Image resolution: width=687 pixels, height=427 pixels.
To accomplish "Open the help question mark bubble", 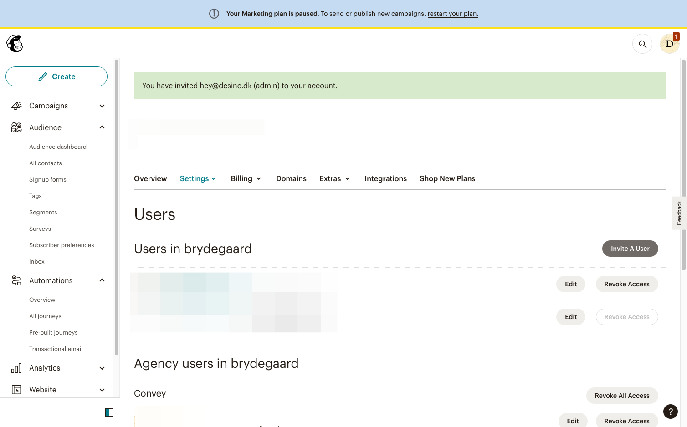I will [x=671, y=412].
